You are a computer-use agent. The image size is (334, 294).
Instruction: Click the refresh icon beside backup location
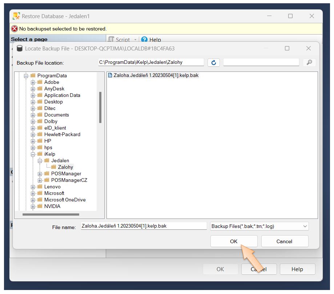[214, 62]
